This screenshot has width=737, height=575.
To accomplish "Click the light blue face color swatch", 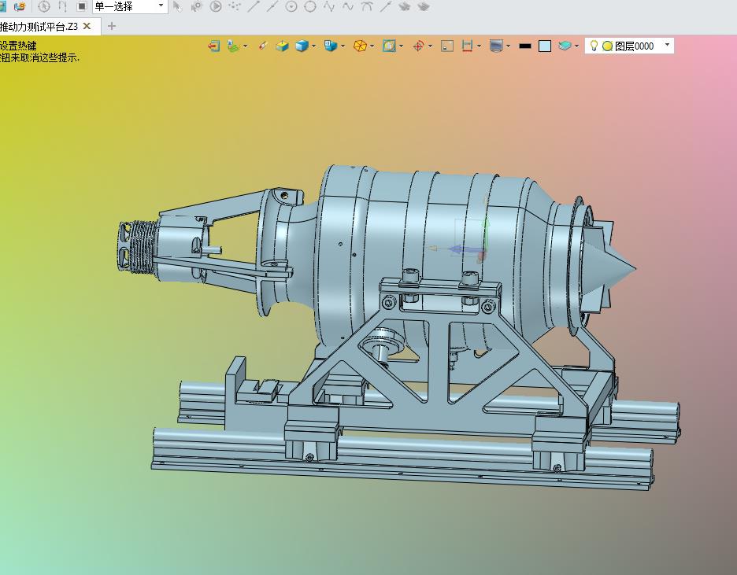I will 545,46.
